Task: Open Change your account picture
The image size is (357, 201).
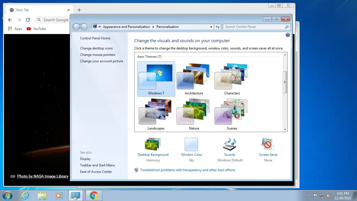Action: tap(102, 61)
